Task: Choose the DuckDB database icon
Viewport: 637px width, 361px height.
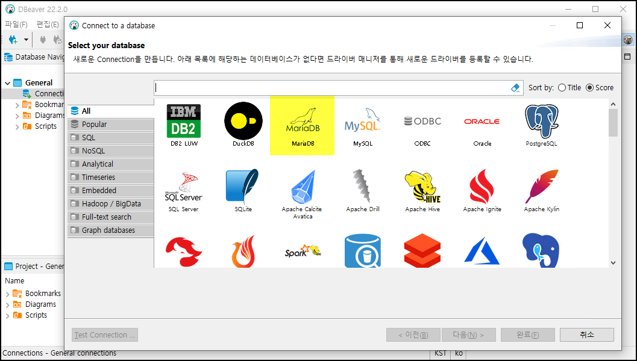Action: point(243,125)
